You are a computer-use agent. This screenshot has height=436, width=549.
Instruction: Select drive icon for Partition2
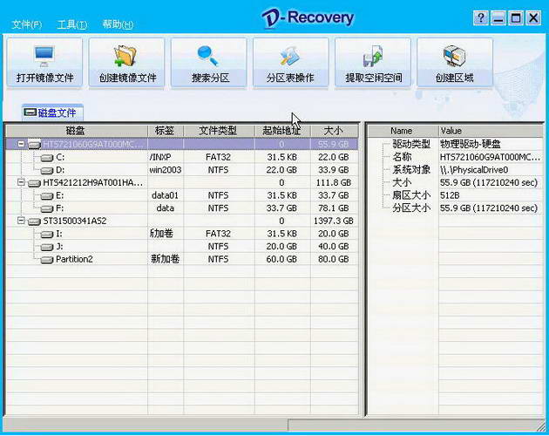click(x=47, y=260)
